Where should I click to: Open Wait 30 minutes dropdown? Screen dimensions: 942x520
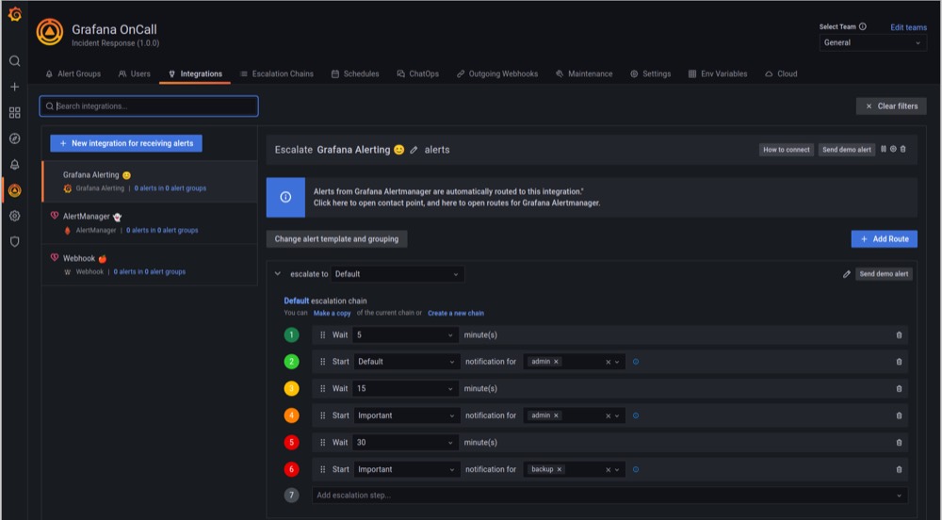point(404,443)
